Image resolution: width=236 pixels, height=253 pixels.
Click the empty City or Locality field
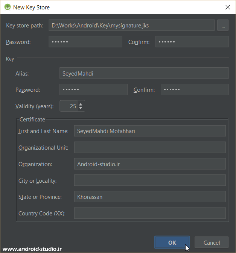(150, 180)
